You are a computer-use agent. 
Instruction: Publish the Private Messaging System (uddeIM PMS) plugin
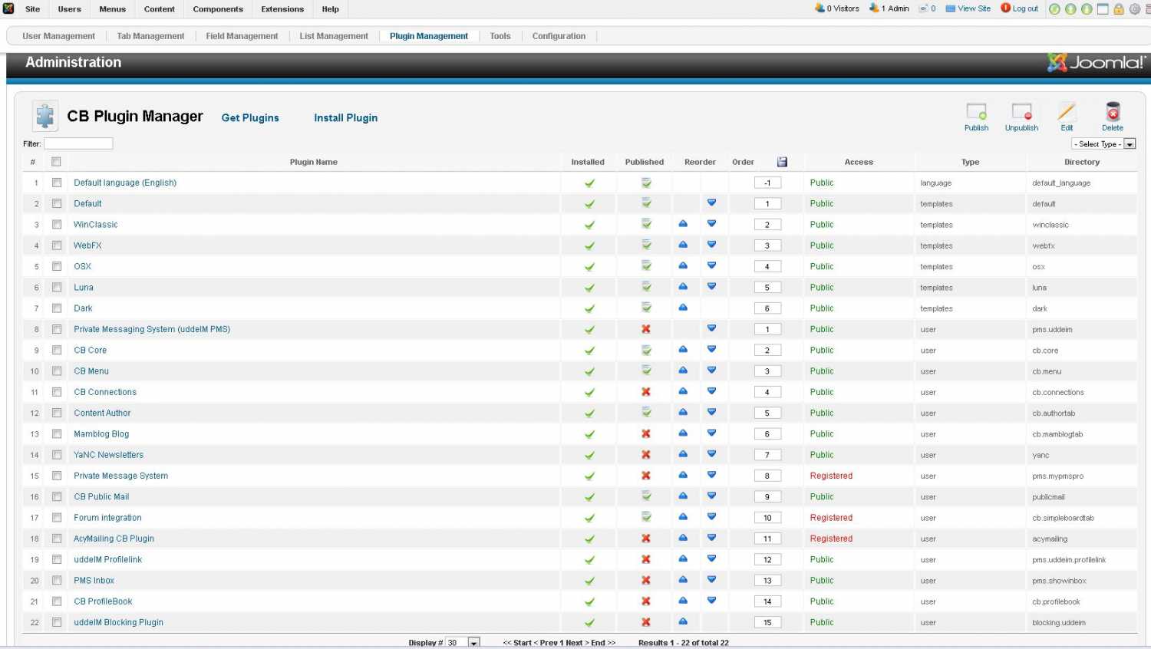pos(646,329)
